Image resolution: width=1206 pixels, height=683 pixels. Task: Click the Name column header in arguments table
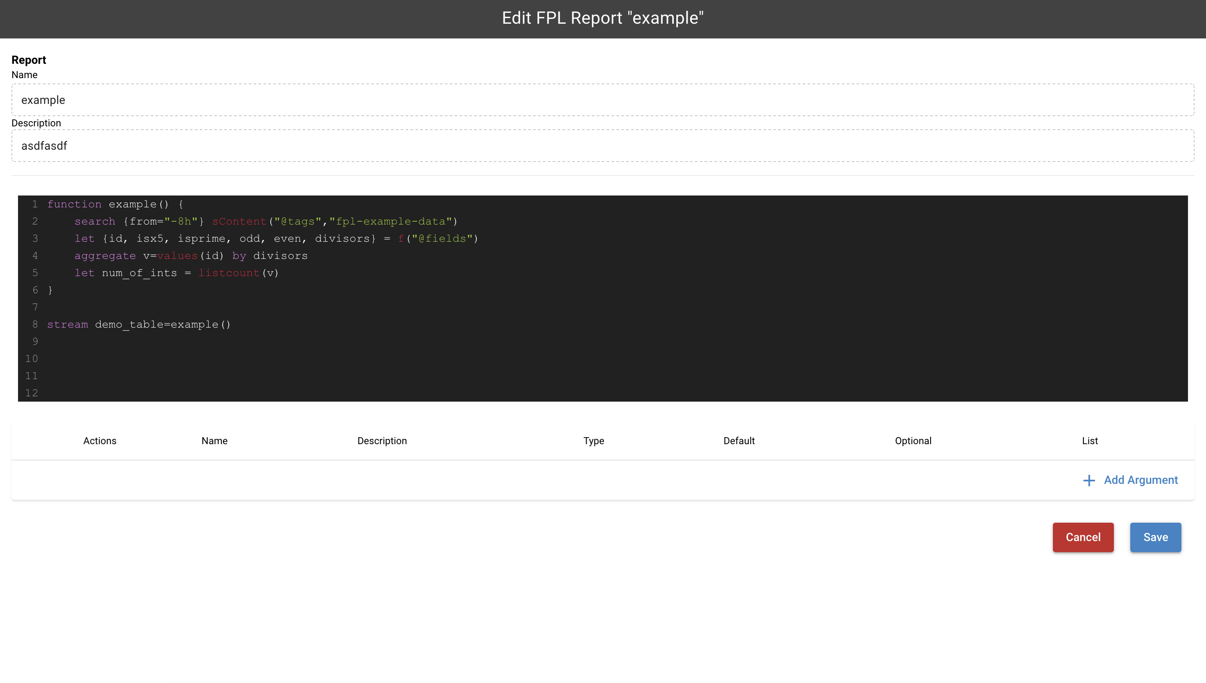(215, 441)
